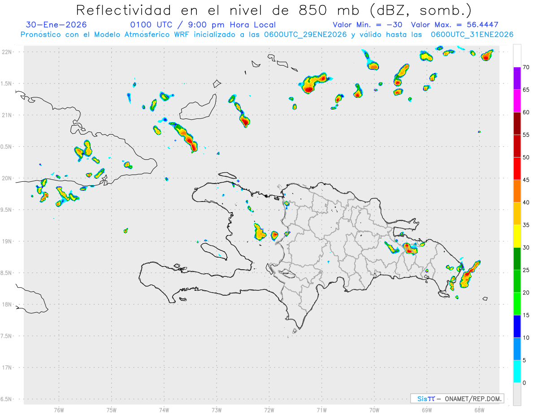Click the longitude axis label '76W'
The height and width of the screenshot is (416, 538).
tap(59, 410)
